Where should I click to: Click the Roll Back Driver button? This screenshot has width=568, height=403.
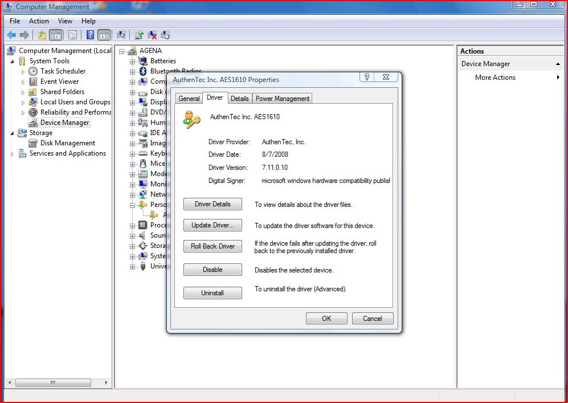213,246
